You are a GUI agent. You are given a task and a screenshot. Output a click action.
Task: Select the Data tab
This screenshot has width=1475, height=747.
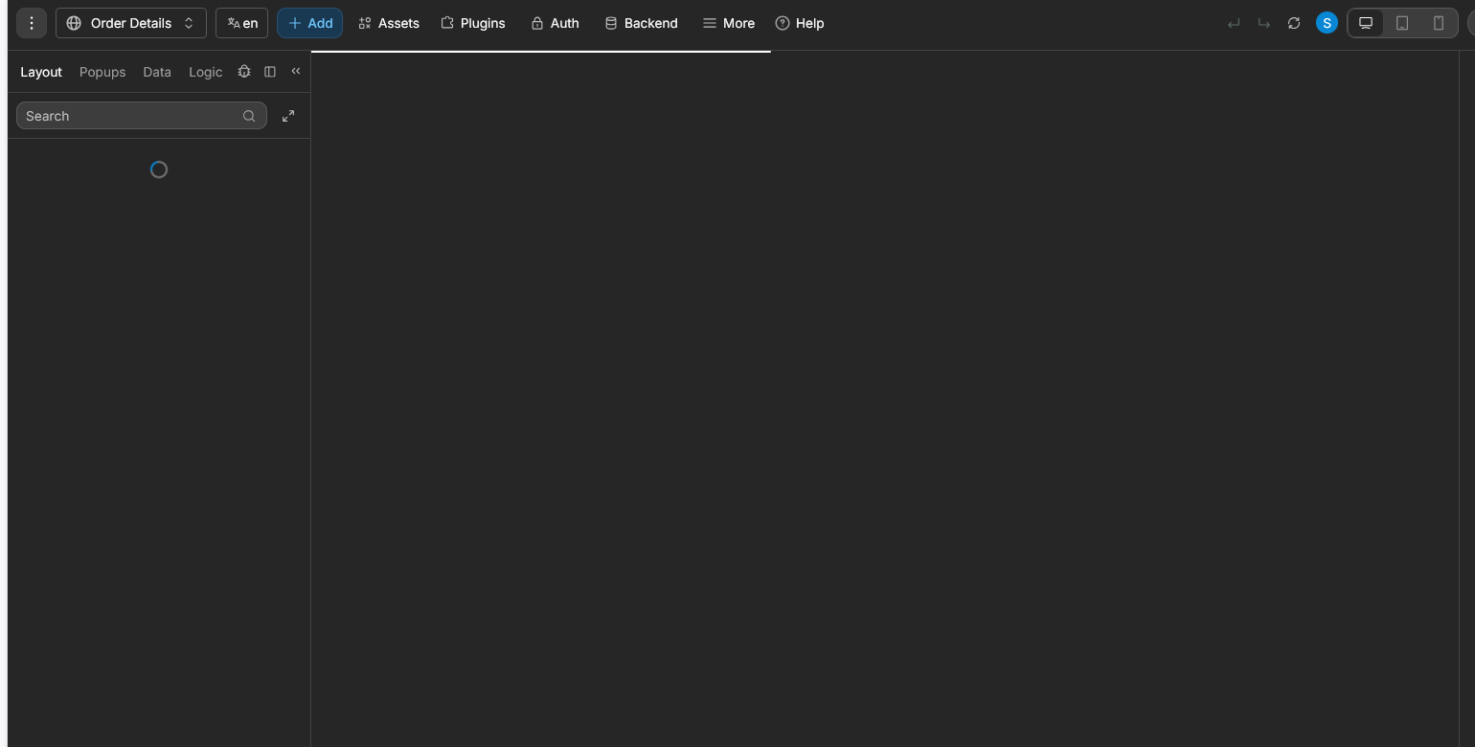(x=157, y=72)
